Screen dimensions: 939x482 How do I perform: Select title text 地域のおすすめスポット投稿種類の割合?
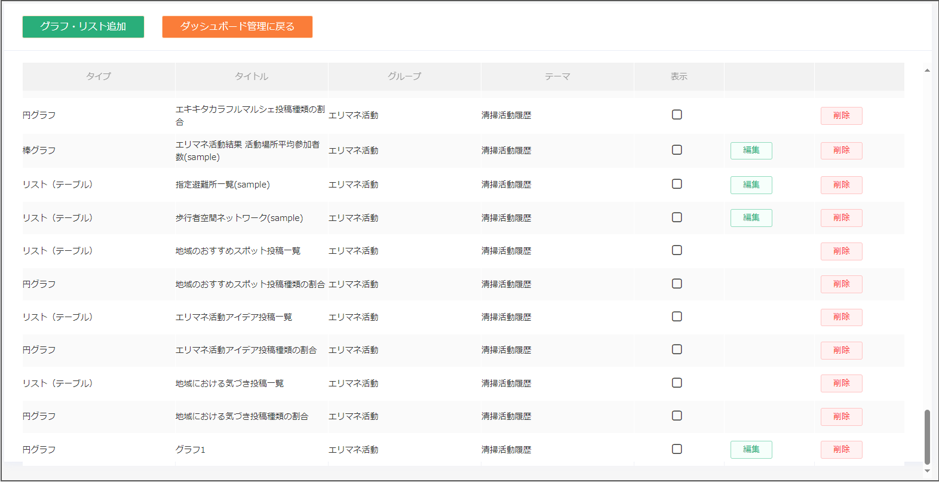click(x=250, y=284)
